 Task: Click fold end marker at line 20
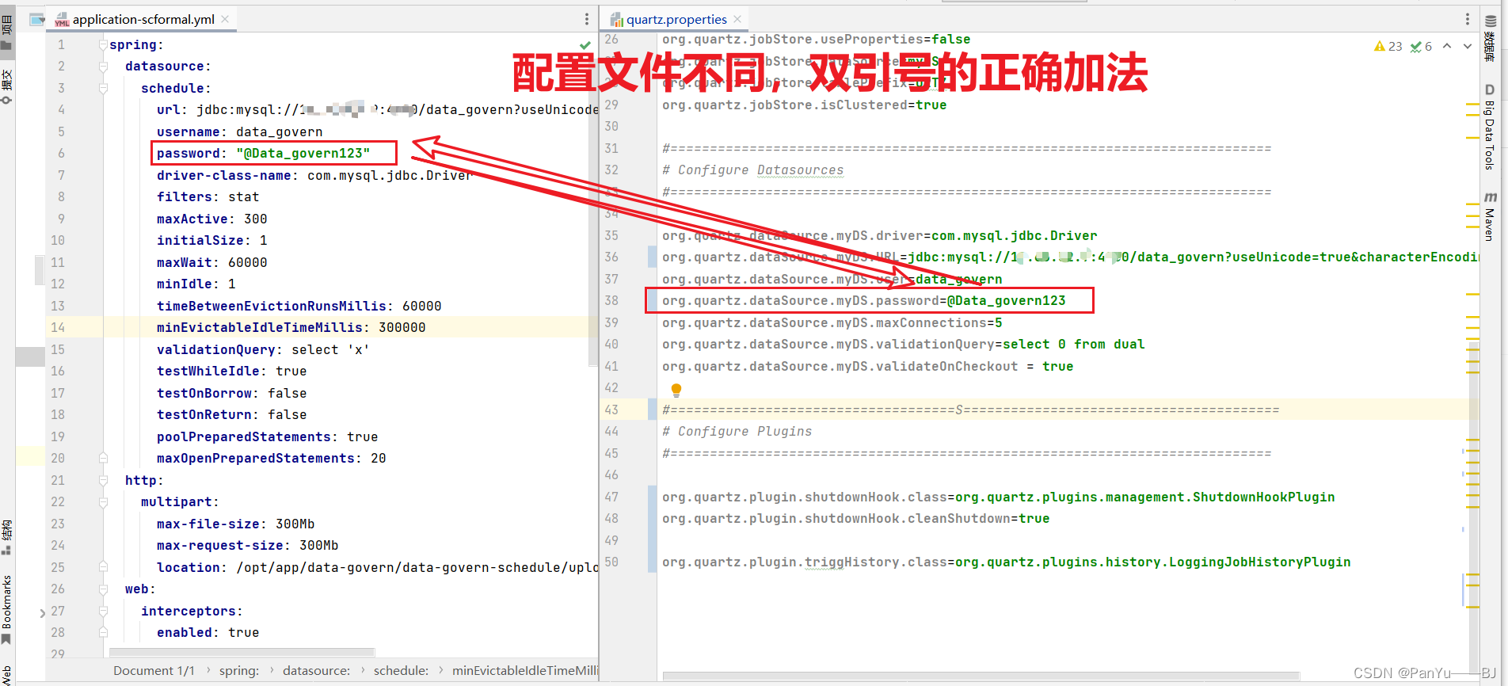point(103,459)
